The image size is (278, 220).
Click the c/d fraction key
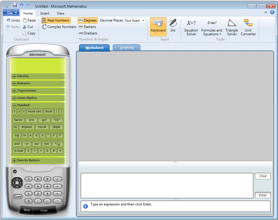pyautogui.click(x=58, y=144)
